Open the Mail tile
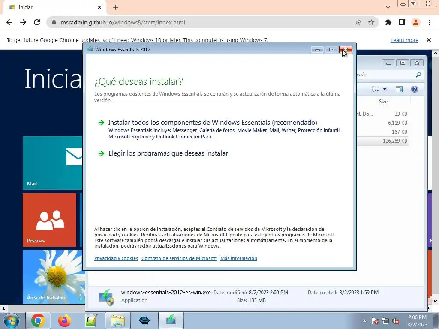 point(53,163)
